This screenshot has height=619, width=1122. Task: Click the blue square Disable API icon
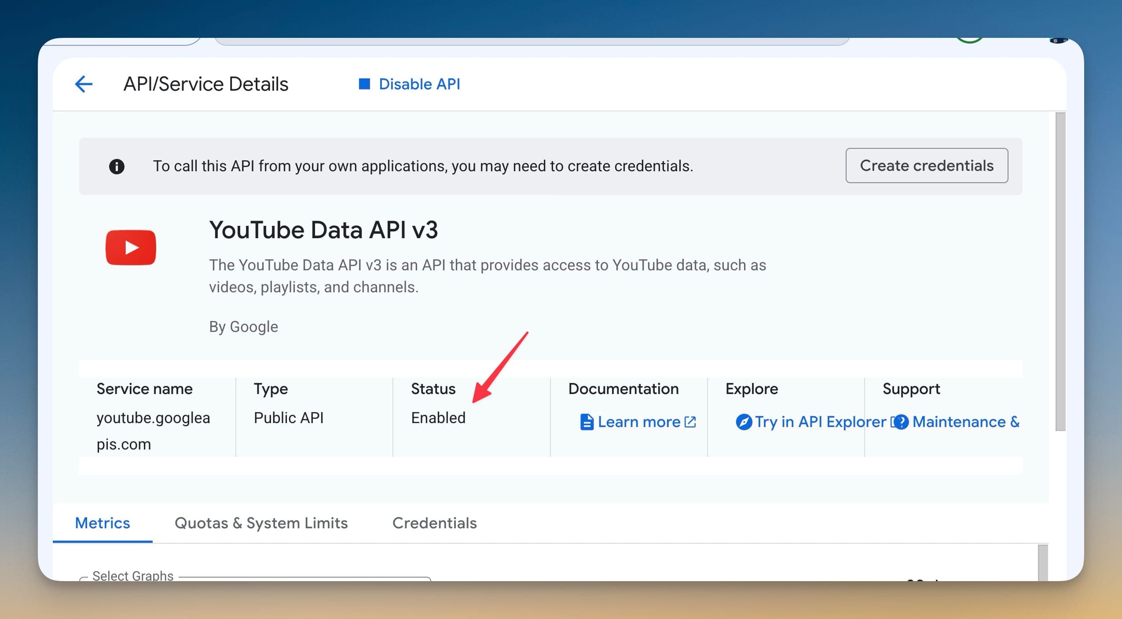coord(364,84)
